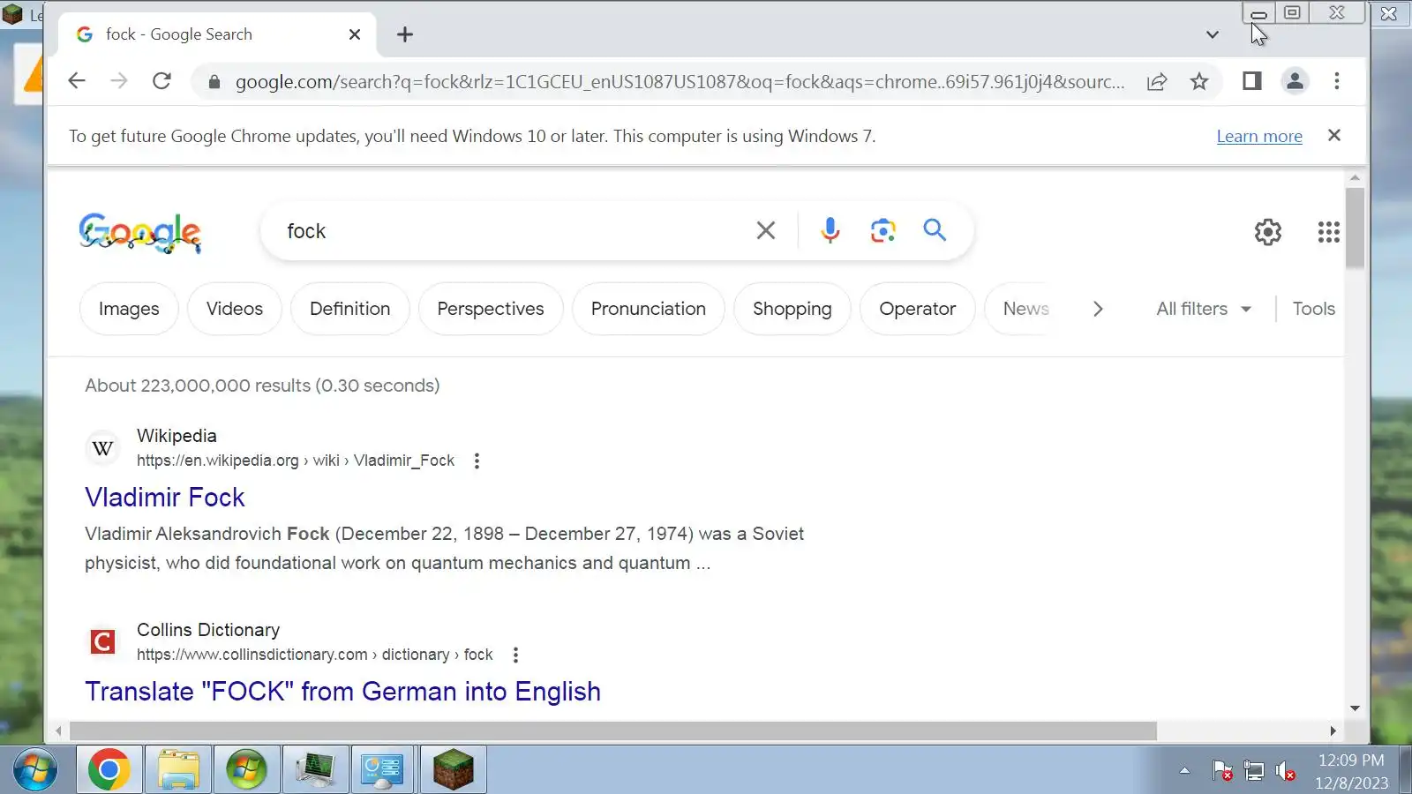
Task: Select the Definition filter chip
Action: [350, 309]
